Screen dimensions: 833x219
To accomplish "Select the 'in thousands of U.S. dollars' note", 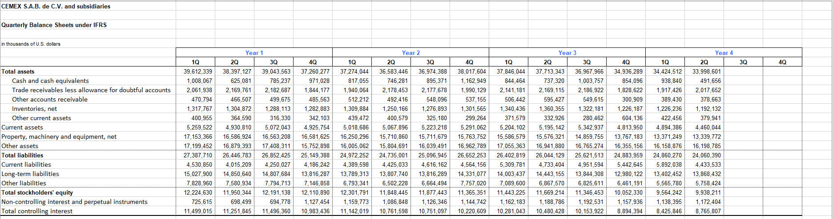I will coord(31,44).
